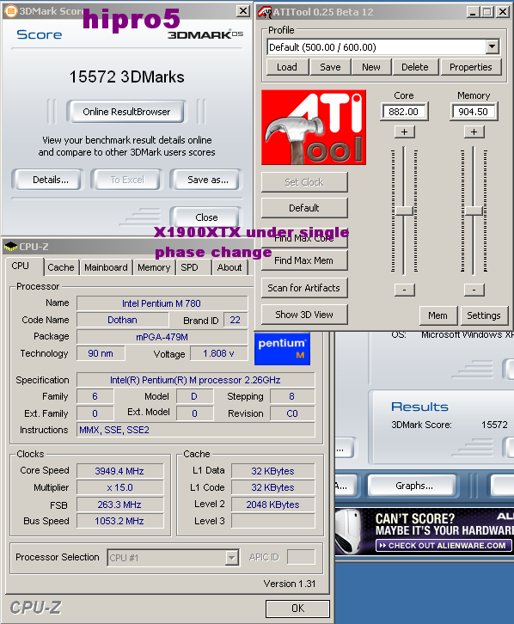Image resolution: width=514 pixels, height=624 pixels.
Task: Click the Core clock input field
Action: (x=404, y=112)
